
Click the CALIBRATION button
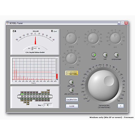72,100
